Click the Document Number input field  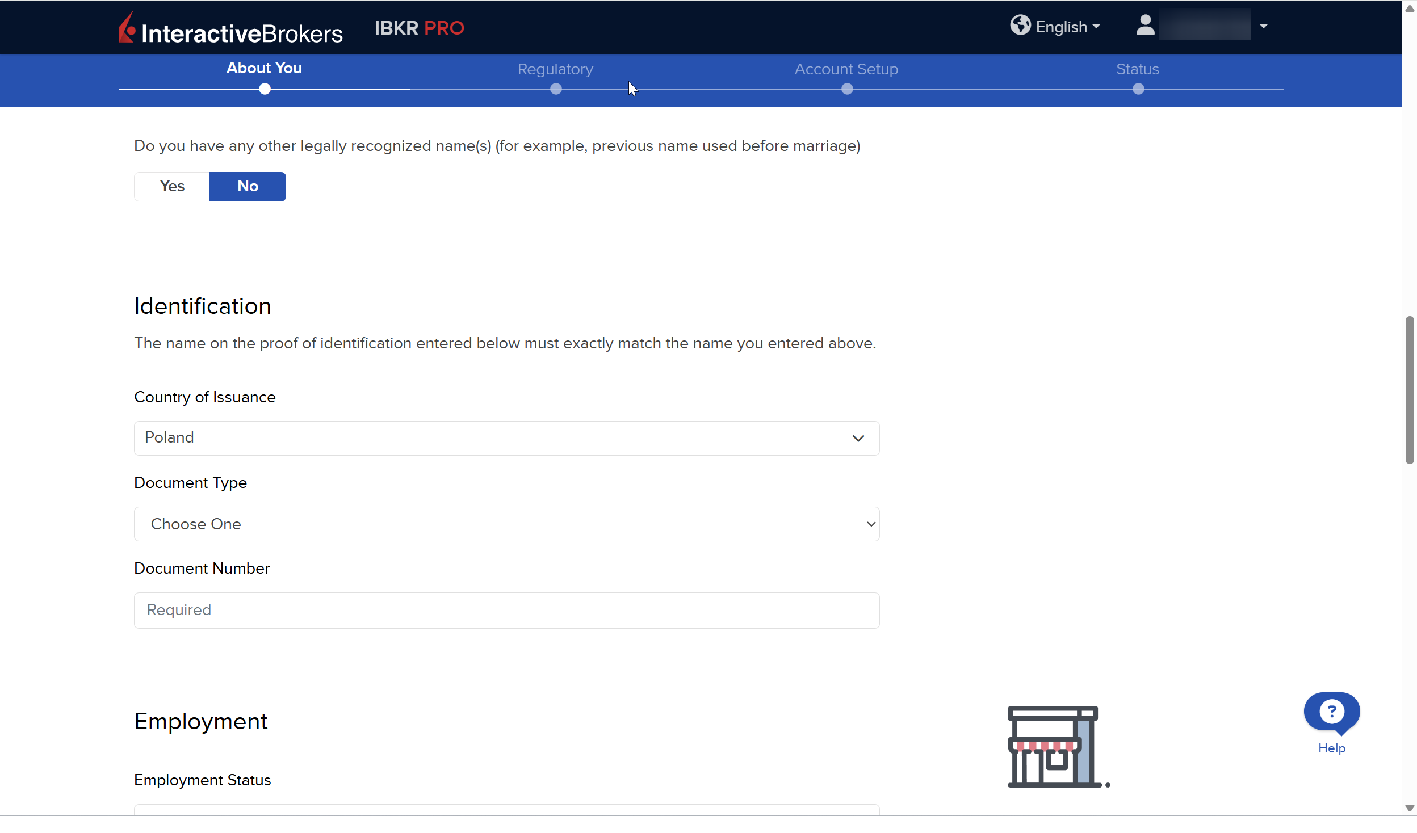pos(506,610)
